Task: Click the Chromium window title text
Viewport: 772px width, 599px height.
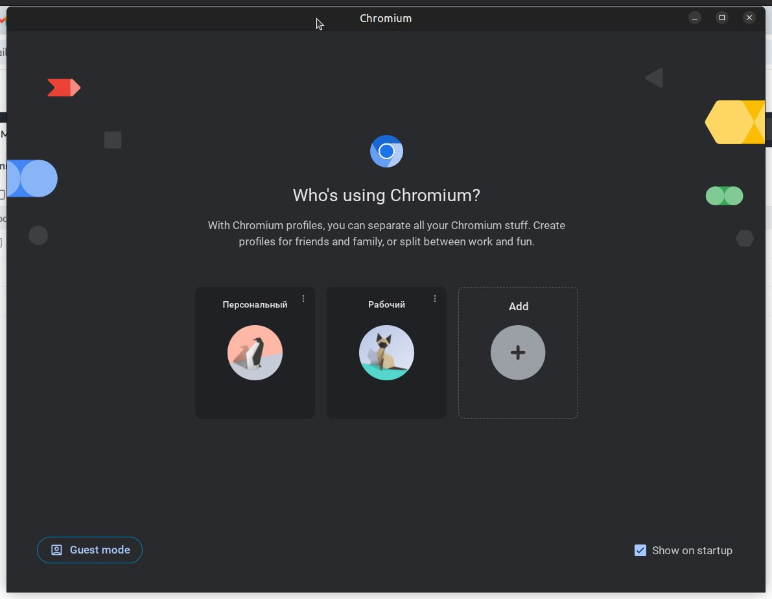Action: click(386, 18)
